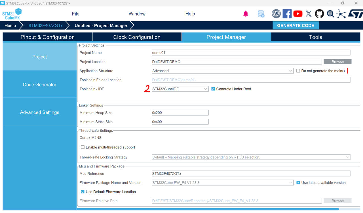Click STM32F407ZGTx breadcrumb
363x213 pixels.
pos(45,25)
